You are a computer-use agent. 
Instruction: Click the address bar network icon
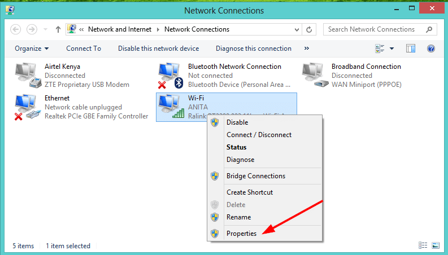pos(71,29)
